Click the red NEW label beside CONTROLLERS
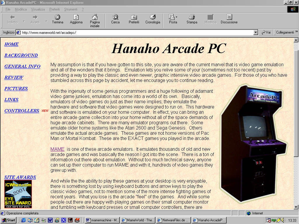The height and width of the screenshot is (224, 299). [x=45, y=111]
